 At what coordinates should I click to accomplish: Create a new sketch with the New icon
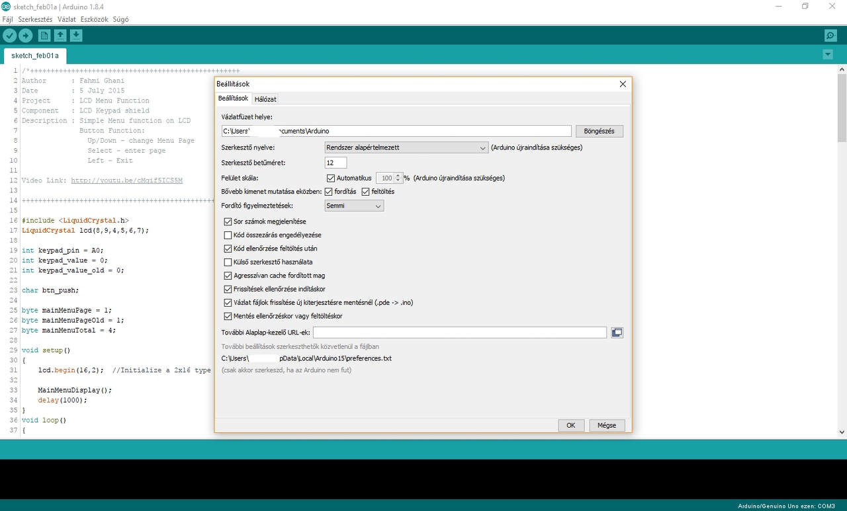(x=44, y=36)
